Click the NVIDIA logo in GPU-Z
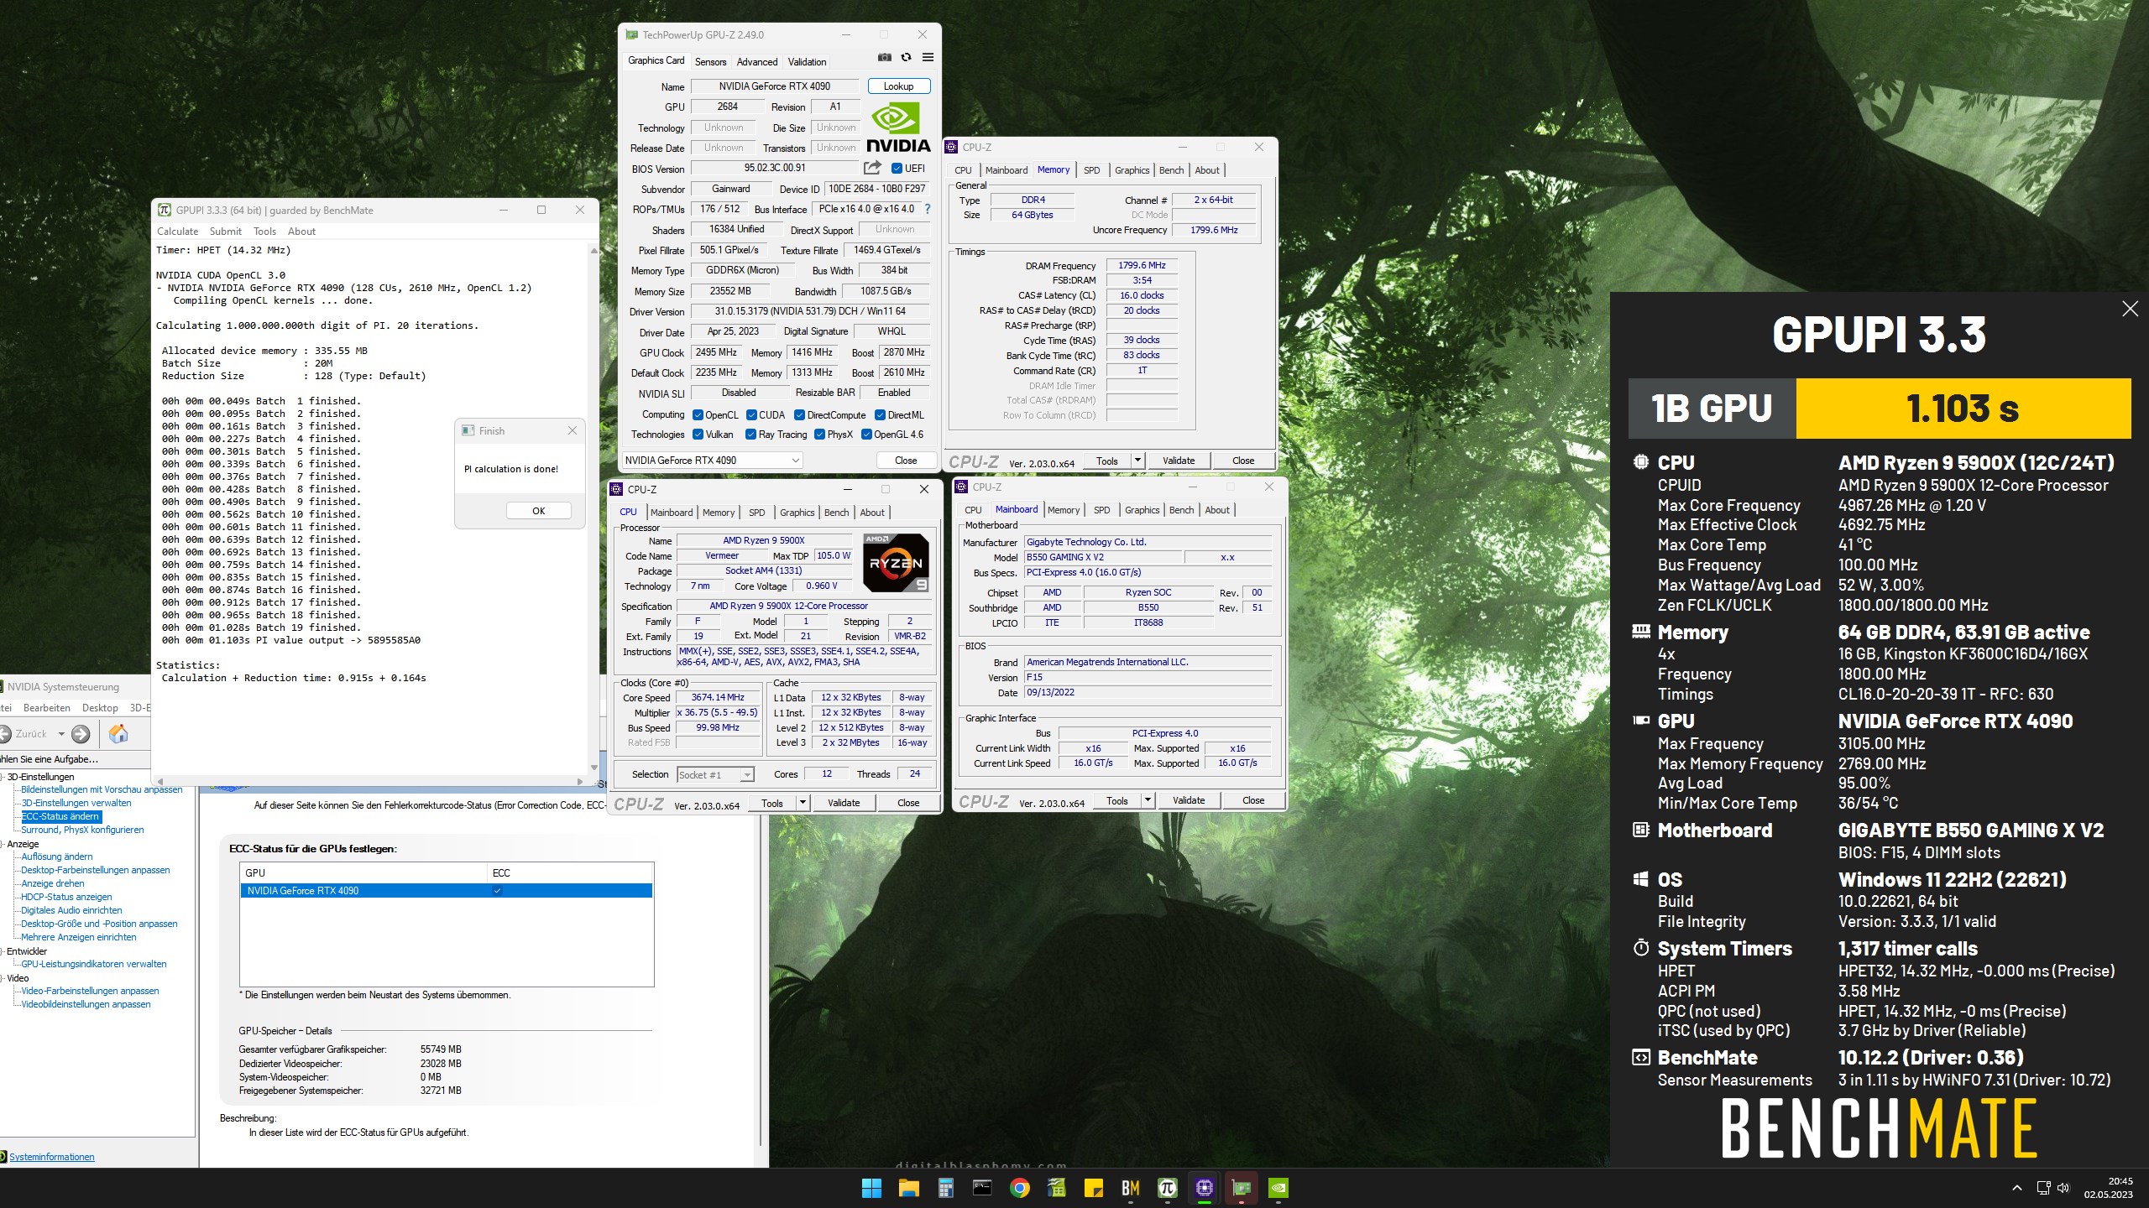 click(897, 128)
